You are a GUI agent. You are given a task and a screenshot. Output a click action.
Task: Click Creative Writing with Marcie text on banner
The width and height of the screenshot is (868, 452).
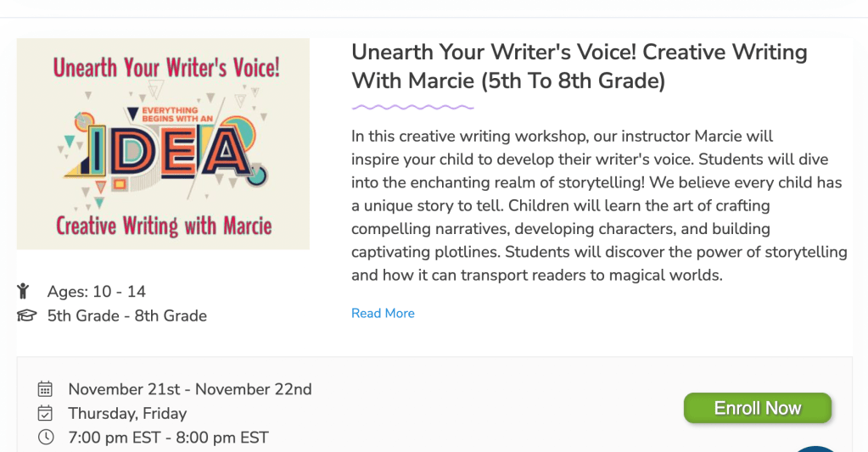[x=164, y=226]
